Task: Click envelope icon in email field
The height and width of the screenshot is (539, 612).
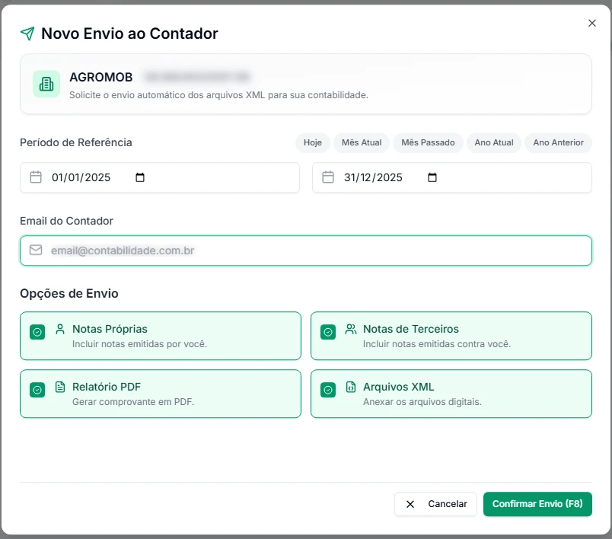Action: click(36, 250)
